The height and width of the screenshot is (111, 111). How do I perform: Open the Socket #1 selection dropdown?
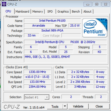(37, 97)
